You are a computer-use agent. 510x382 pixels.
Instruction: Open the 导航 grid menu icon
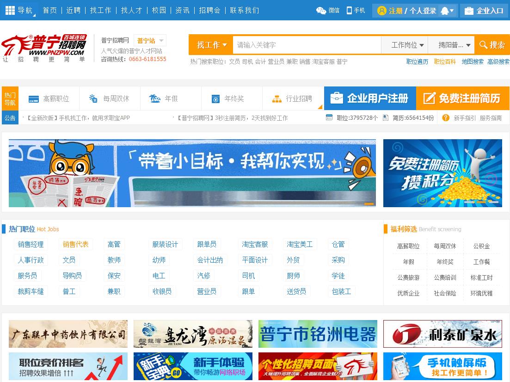tap(10, 11)
